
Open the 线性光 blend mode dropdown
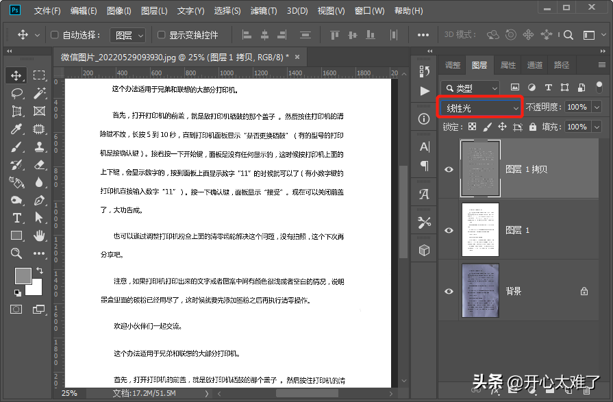(x=481, y=108)
